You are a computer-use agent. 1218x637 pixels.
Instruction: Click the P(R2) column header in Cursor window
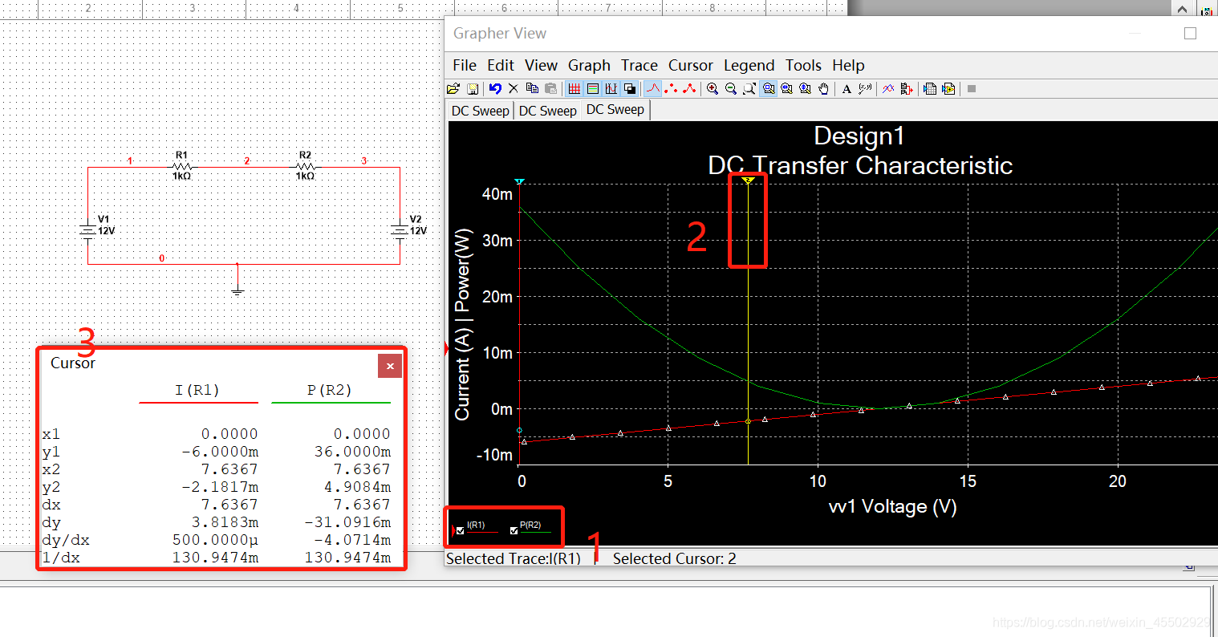click(x=330, y=390)
